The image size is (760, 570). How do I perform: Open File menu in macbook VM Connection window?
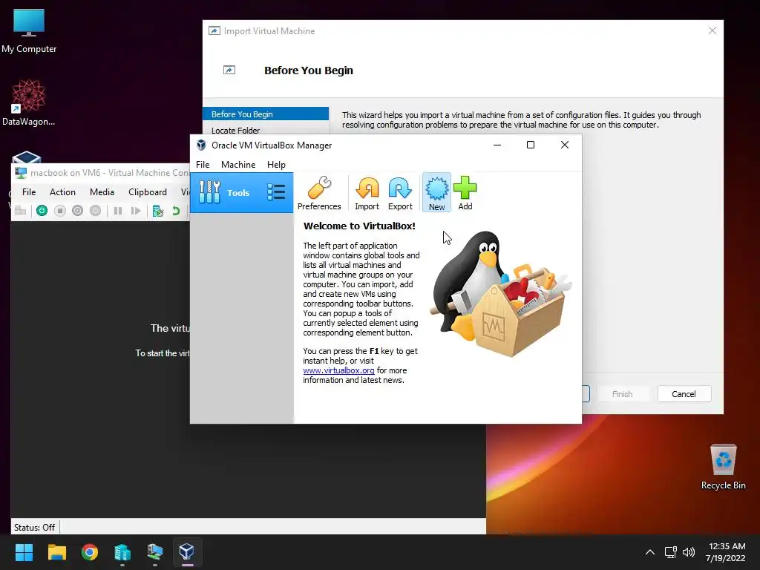[x=29, y=192]
